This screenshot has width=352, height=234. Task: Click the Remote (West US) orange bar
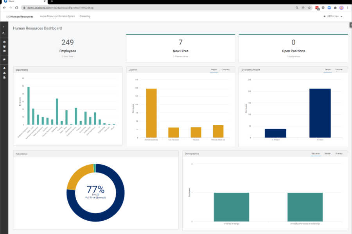tap(218, 131)
